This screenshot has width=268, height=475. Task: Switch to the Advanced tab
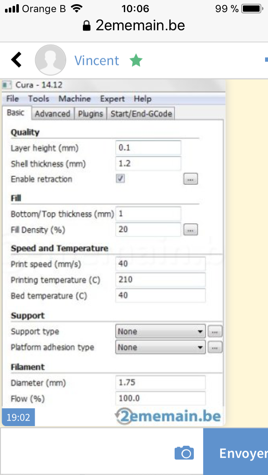click(x=52, y=114)
